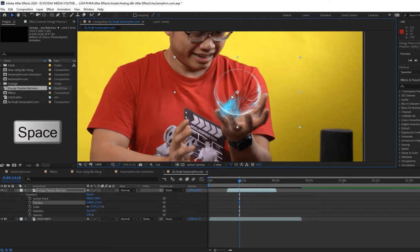Activate the Rotation tool
This screenshot has height=252, width=420.
[x=32, y=15]
